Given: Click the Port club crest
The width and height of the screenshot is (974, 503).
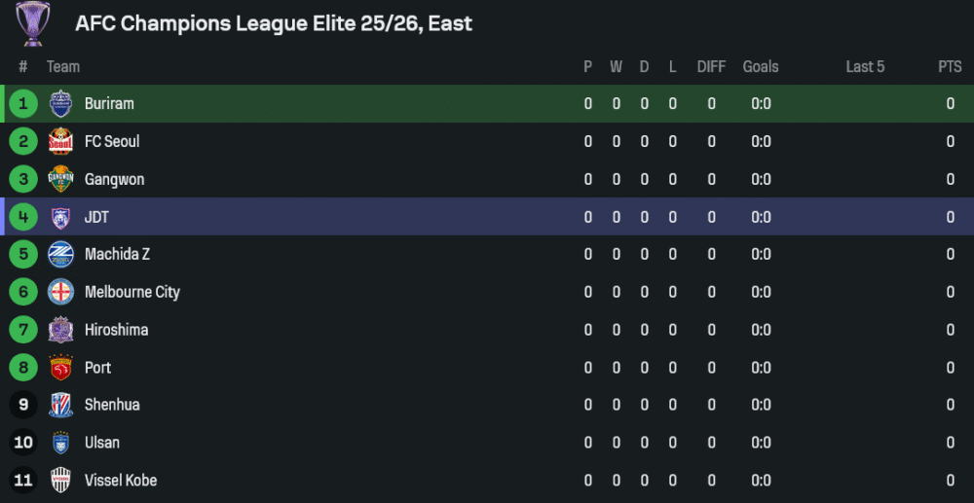Looking at the screenshot, I should click(x=60, y=368).
